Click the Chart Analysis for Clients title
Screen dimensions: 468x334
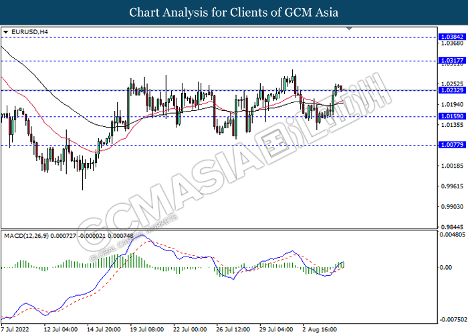click(234, 13)
